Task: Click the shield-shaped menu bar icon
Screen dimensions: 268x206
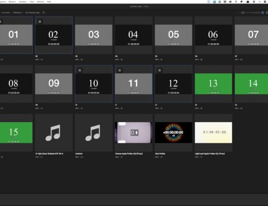Action: (225, 2)
